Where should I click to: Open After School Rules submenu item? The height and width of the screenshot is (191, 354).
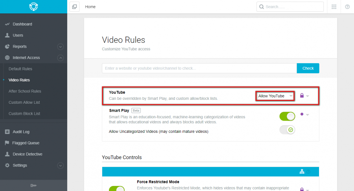coord(25,91)
